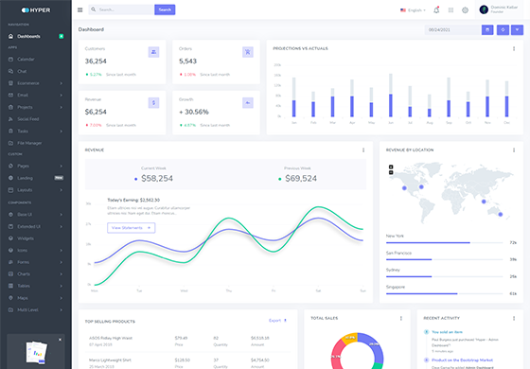Click the Customers card user icon
The image size is (530, 369).
click(x=153, y=52)
